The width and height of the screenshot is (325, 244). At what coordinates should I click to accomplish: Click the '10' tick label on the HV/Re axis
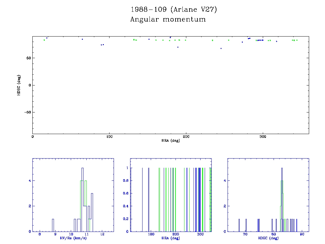pos(71,234)
